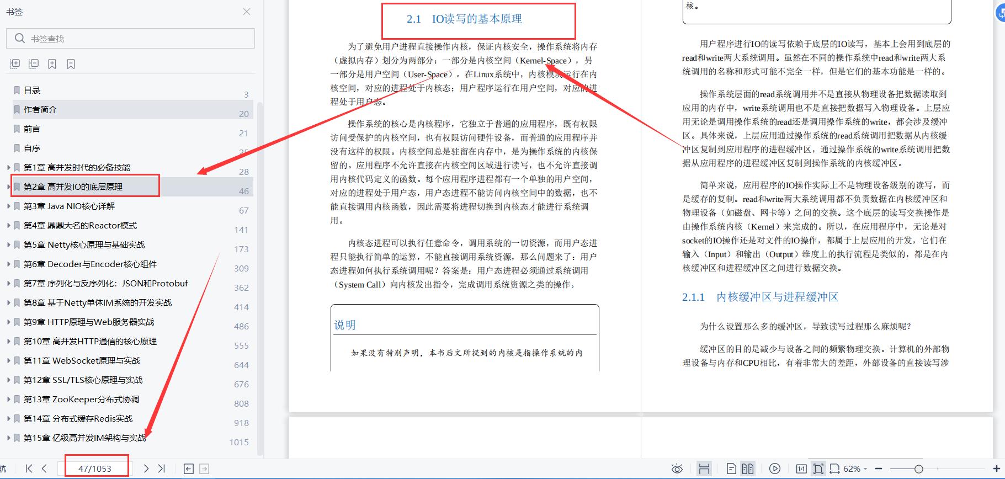Expand 第6章 Decoder与Encoder核心组件
Image resolution: width=1005 pixels, height=479 pixels.
[x=8, y=264]
